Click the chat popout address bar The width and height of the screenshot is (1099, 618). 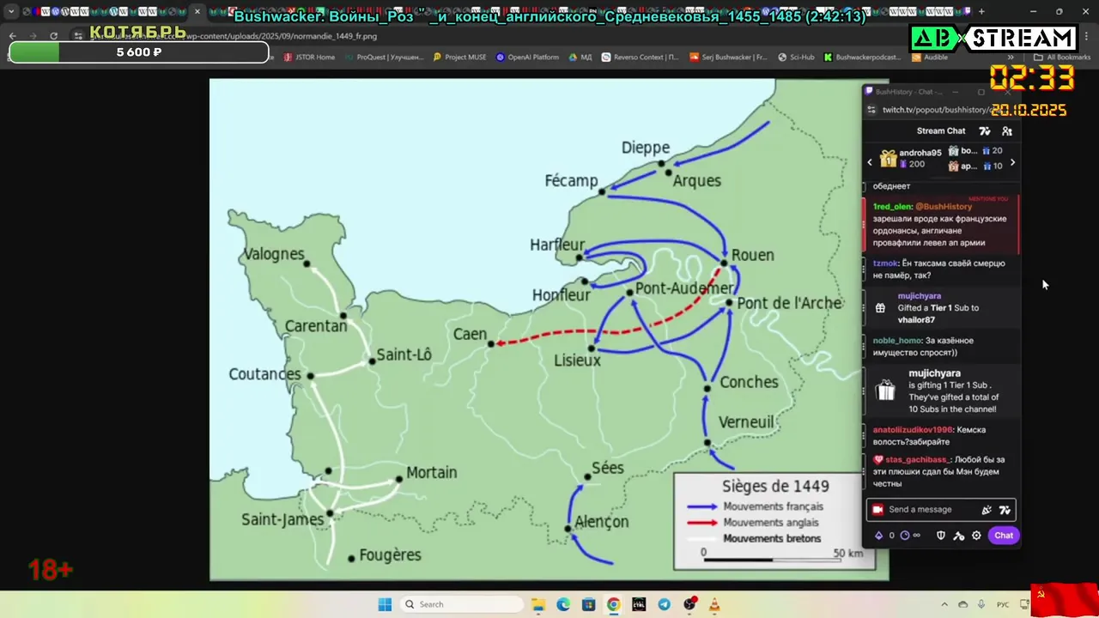pos(936,110)
